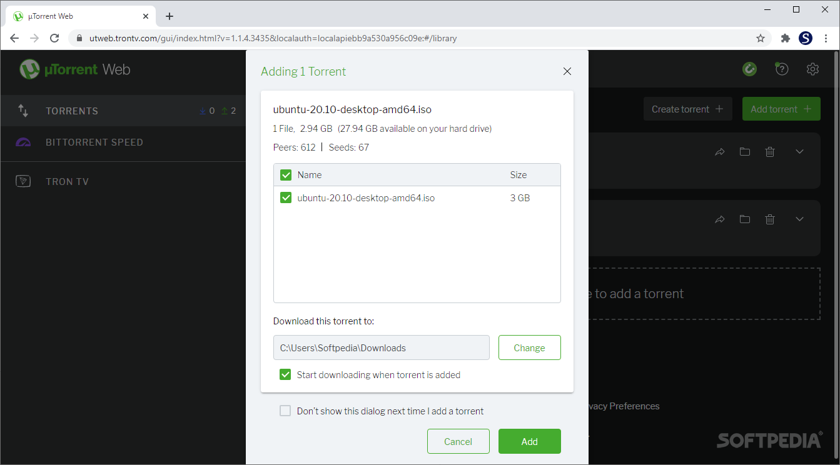Reload the page
The width and height of the screenshot is (840, 465).
click(55, 38)
